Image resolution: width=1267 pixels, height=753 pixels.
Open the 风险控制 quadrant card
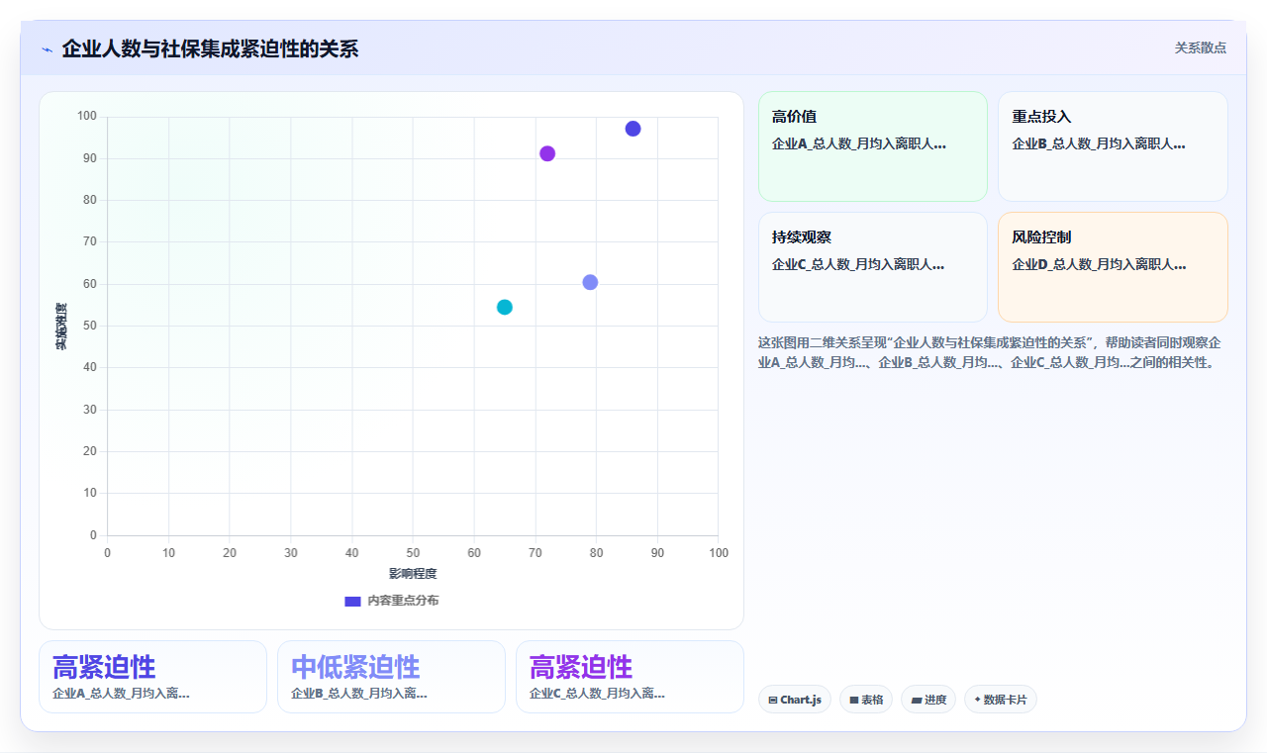point(1113,267)
